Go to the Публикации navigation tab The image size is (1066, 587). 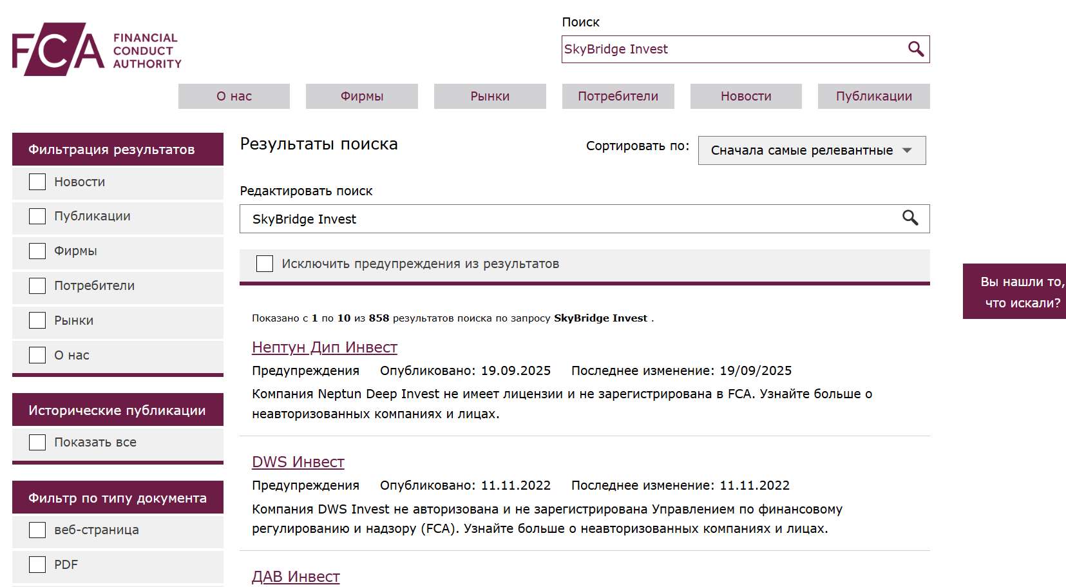tap(873, 96)
